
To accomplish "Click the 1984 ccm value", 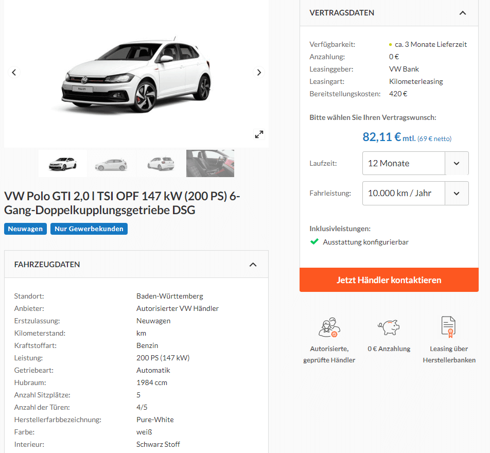I will pos(152,382).
